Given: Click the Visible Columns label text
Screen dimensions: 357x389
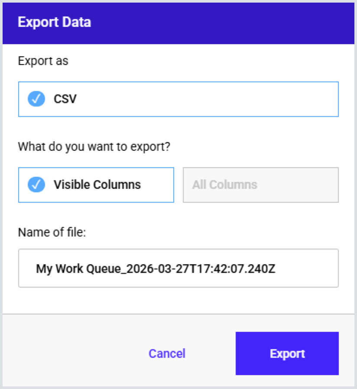Looking at the screenshot, I should coord(97,185).
